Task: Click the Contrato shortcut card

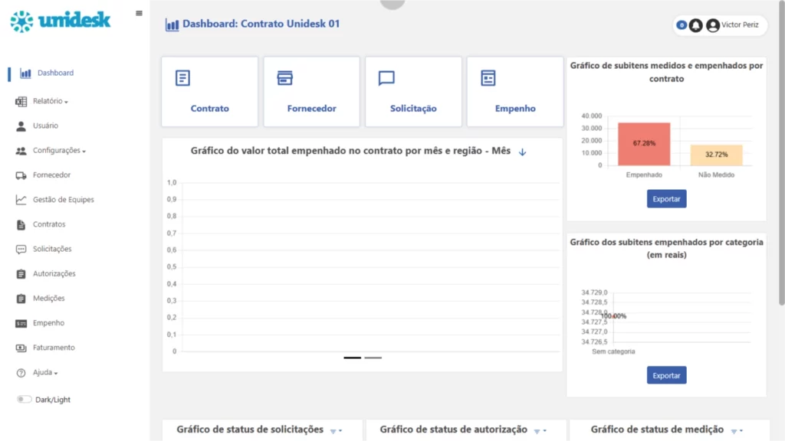Action: 209,91
